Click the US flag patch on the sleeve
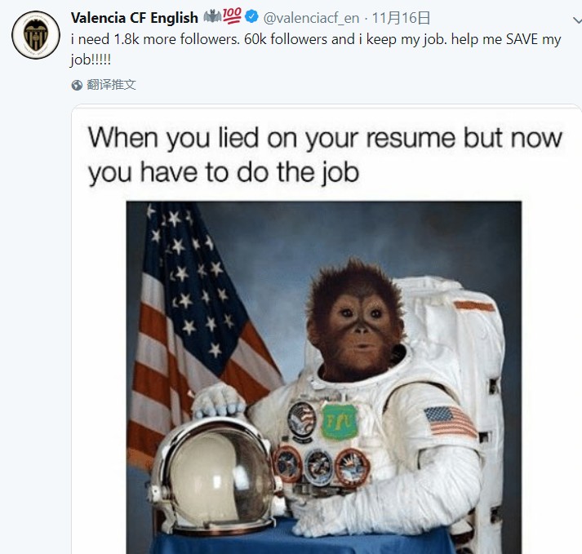 pyautogui.click(x=450, y=421)
